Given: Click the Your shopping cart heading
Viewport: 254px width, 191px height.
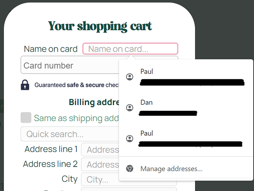Looking at the screenshot, I should (100, 26).
